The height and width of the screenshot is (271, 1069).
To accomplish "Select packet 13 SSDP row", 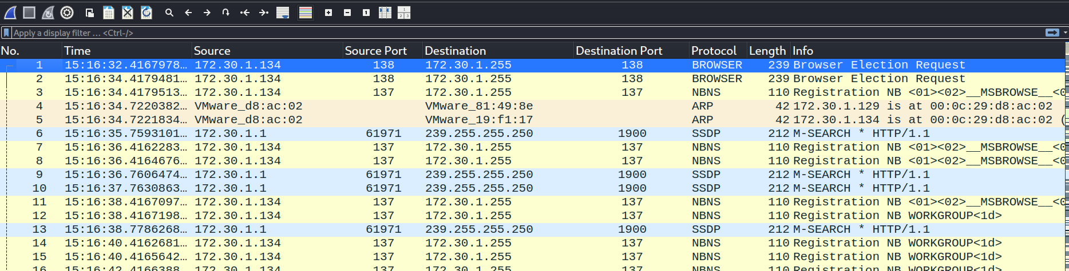I will coord(532,229).
